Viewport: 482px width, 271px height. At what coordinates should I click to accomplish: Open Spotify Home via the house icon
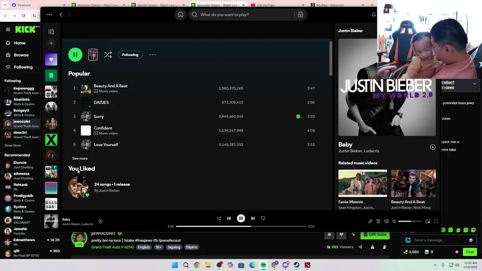[180, 15]
